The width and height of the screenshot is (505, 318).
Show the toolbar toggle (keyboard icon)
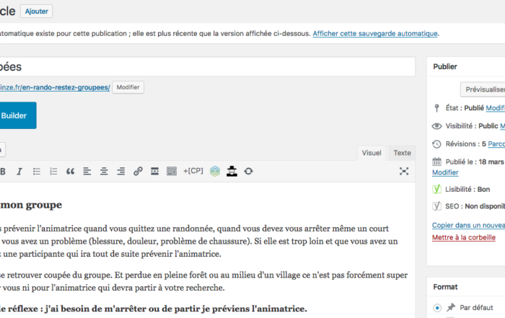(x=172, y=171)
